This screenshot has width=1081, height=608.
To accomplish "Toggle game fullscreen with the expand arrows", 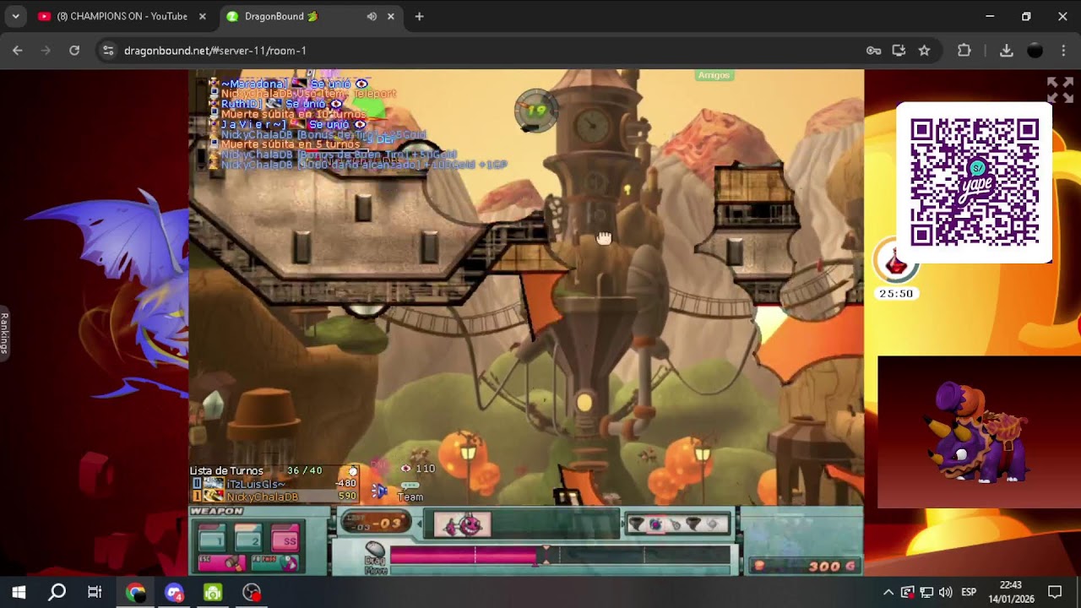I will pyautogui.click(x=1060, y=90).
